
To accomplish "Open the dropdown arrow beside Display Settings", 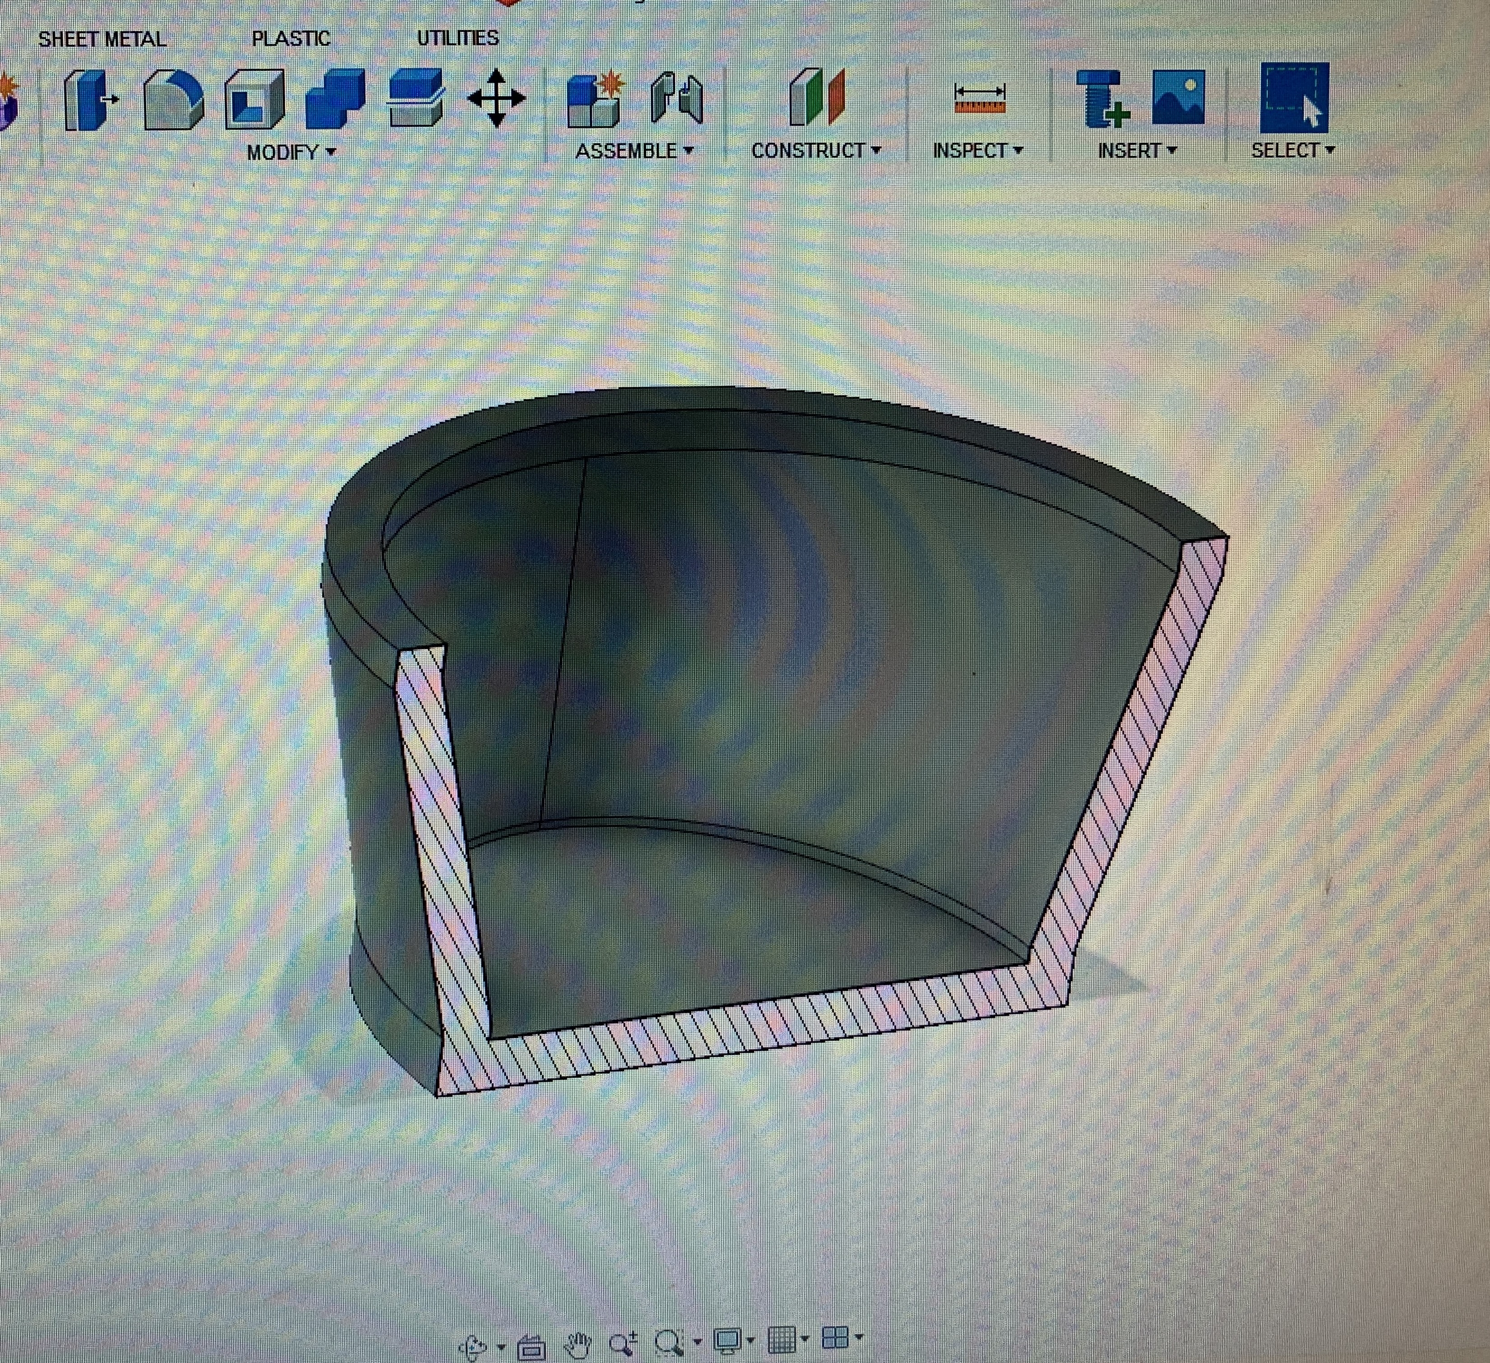I will click(751, 1340).
